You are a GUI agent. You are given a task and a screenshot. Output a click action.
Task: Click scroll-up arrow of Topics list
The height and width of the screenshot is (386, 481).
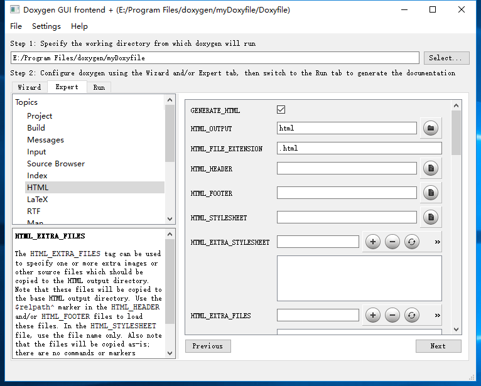(170, 100)
